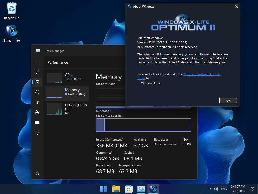
Task: Open the Recycle Bin desktop icon
Action: pyautogui.click(x=12, y=11)
